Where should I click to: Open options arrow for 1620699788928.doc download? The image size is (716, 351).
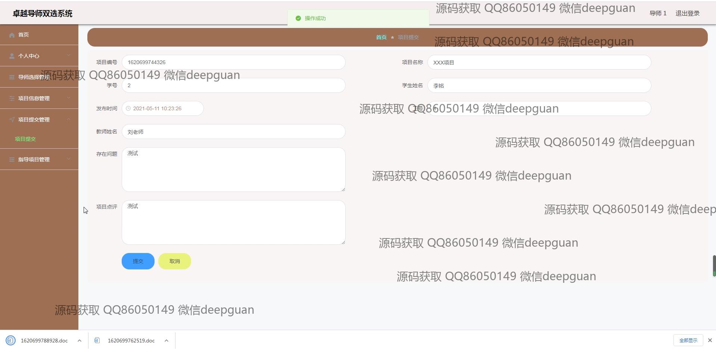tap(80, 341)
